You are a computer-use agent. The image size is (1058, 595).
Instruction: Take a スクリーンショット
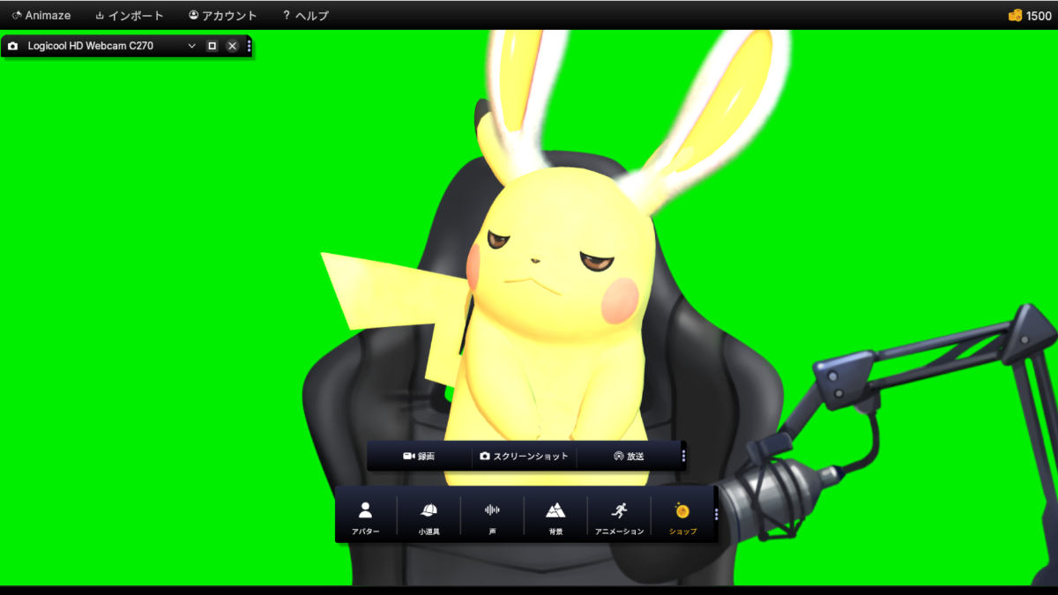[524, 457]
